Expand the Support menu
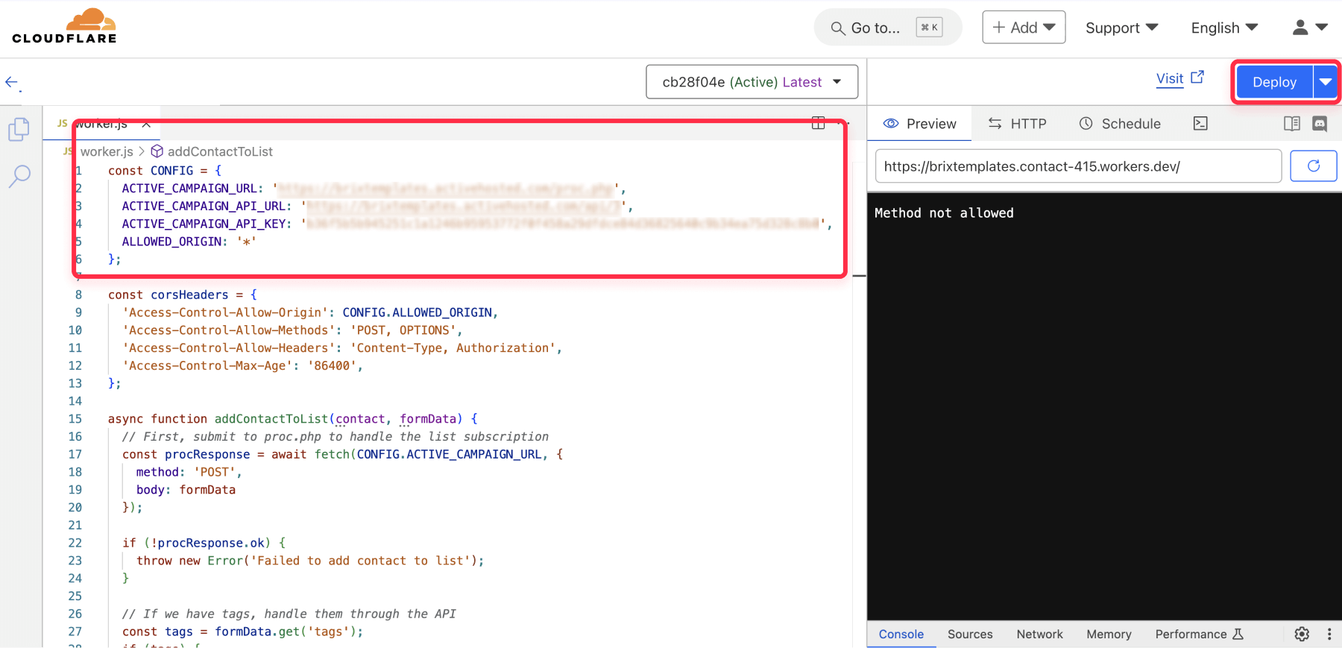This screenshot has height=648, width=1342. coord(1121,28)
